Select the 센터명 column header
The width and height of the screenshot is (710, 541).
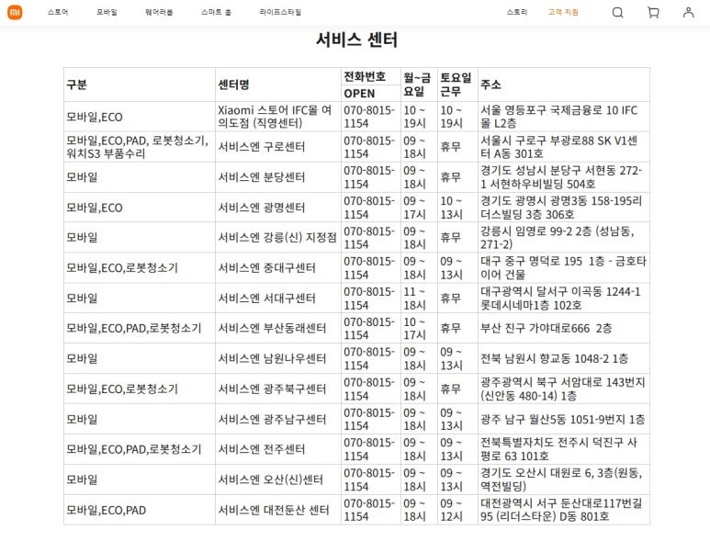click(x=278, y=85)
